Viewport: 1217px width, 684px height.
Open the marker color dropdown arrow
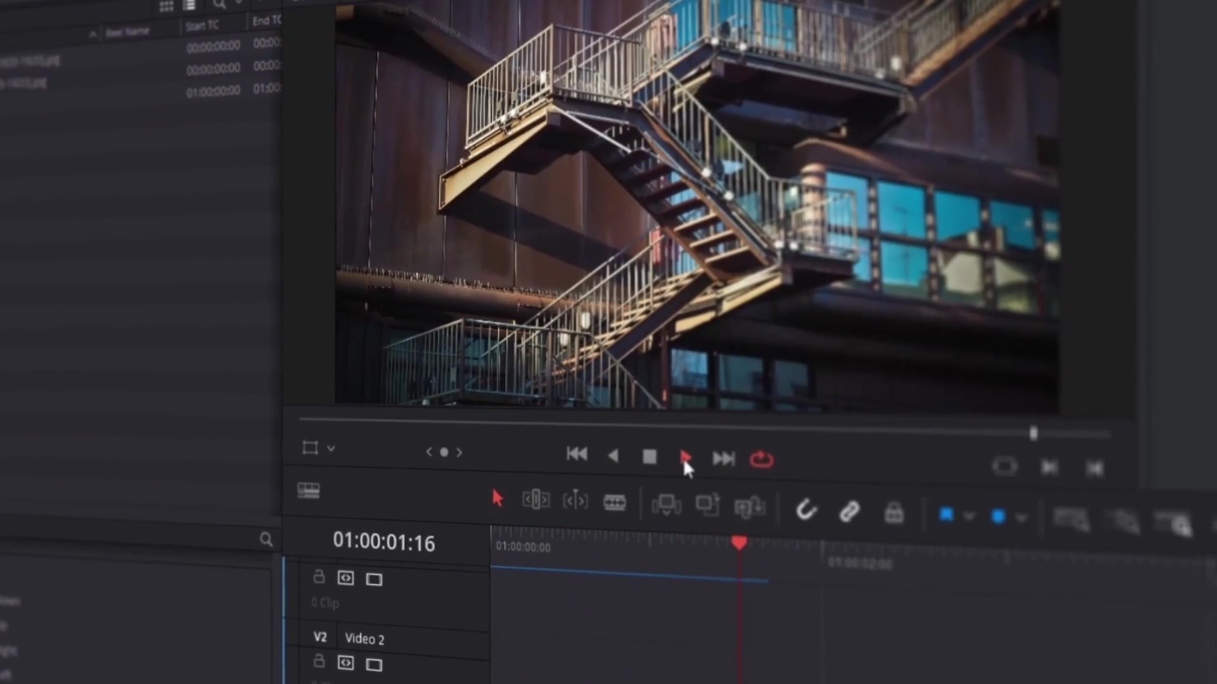pos(1021,518)
